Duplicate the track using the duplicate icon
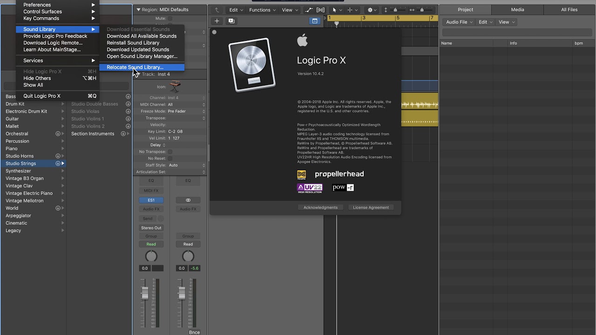Screen dimensions: 596x335 click(x=231, y=21)
